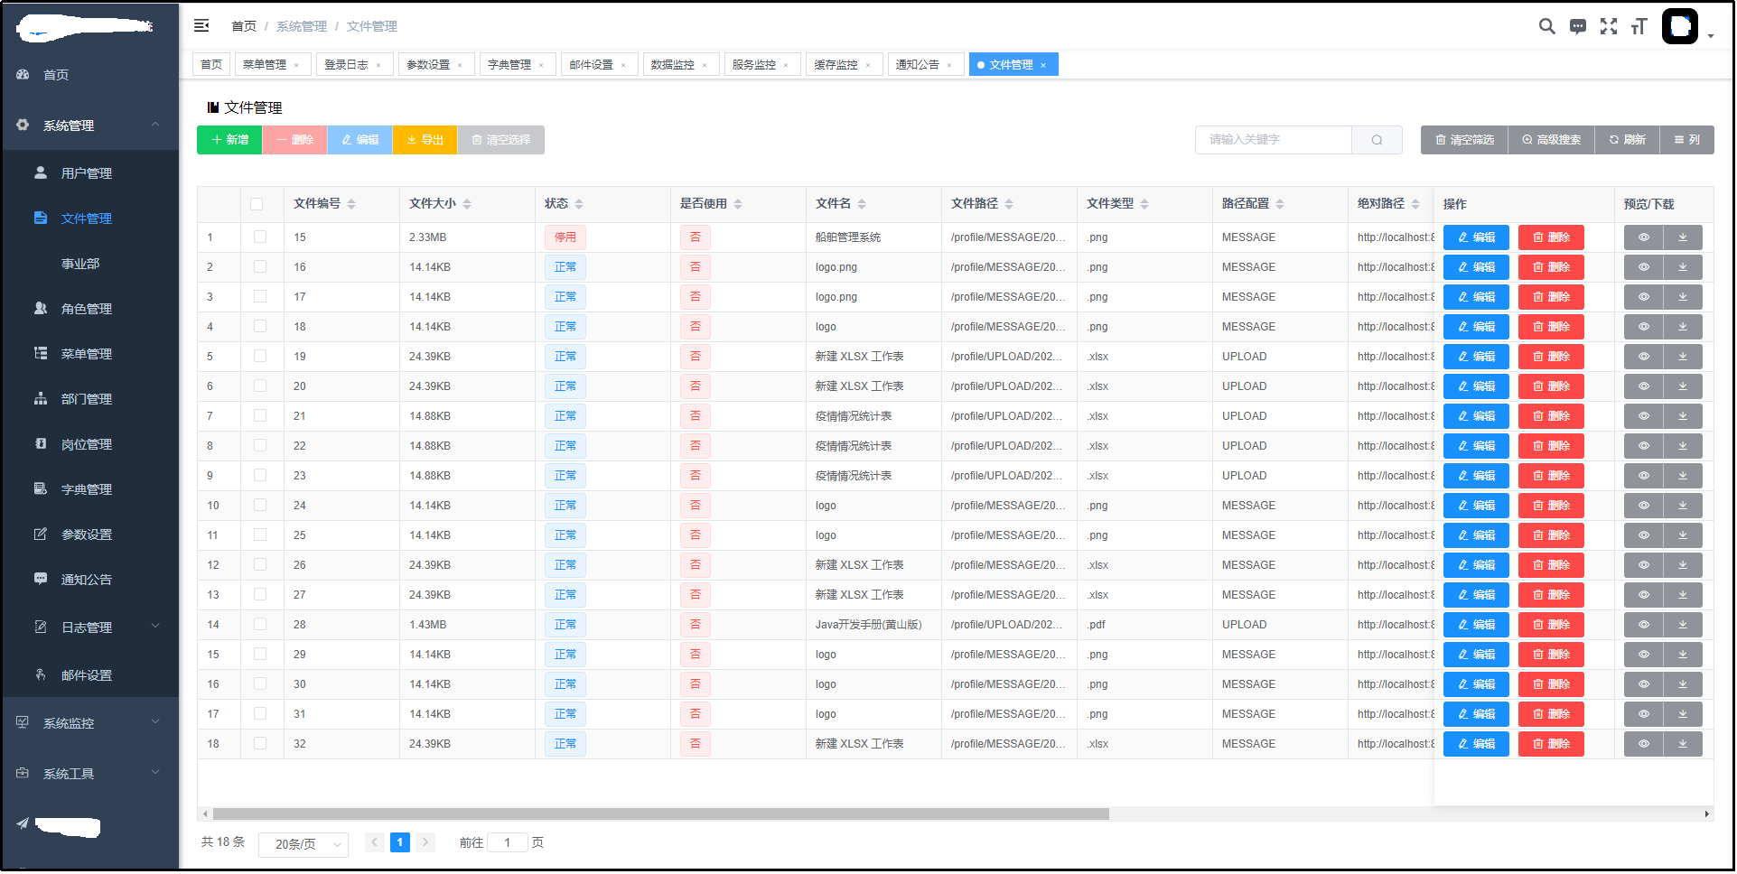The width and height of the screenshot is (1737, 874).
Task: Sort by 文件大小 column arrows
Action: tap(467, 204)
